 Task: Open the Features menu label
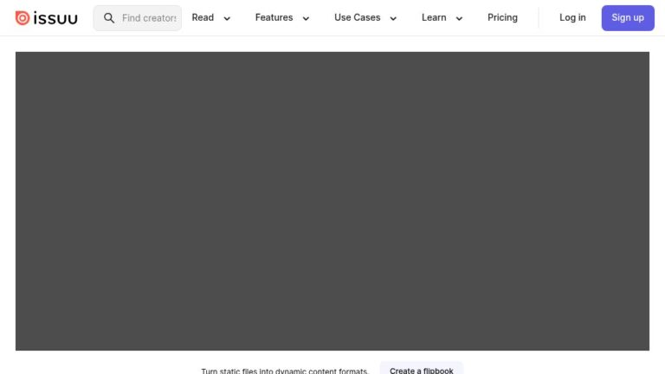point(274,17)
